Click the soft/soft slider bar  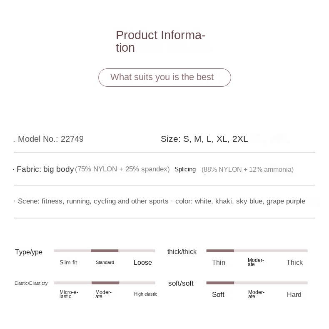(257, 283)
